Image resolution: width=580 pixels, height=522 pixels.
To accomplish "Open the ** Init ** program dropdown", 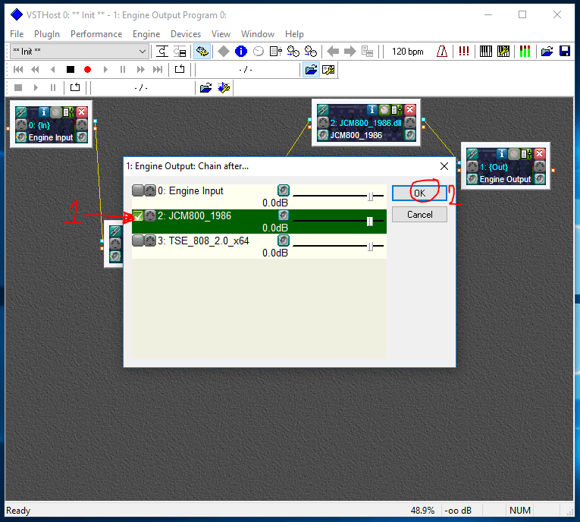I will click(x=79, y=52).
